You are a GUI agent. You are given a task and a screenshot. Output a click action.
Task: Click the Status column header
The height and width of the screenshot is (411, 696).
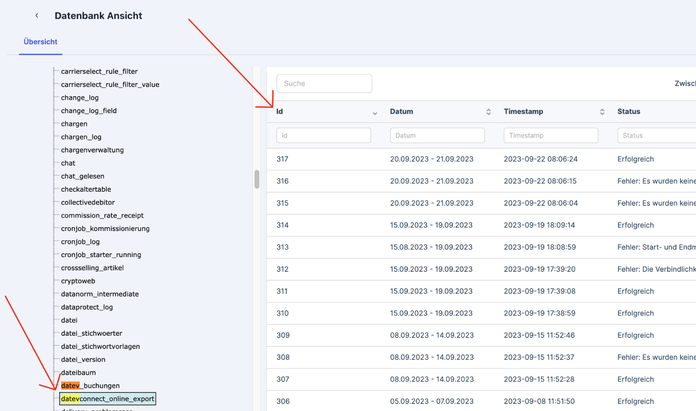628,112
